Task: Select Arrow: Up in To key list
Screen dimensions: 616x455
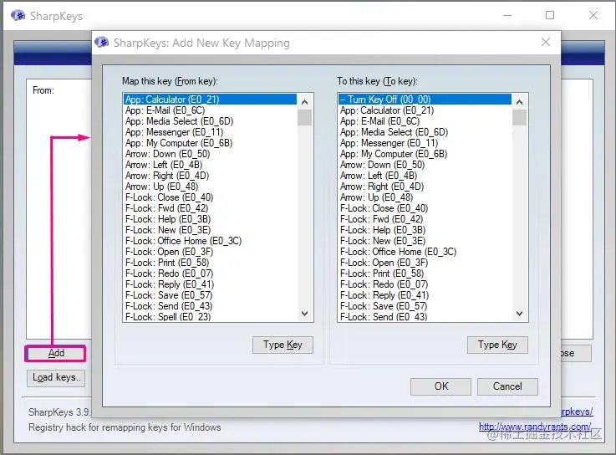Action: pyautogui.click(x=425, y=197)
